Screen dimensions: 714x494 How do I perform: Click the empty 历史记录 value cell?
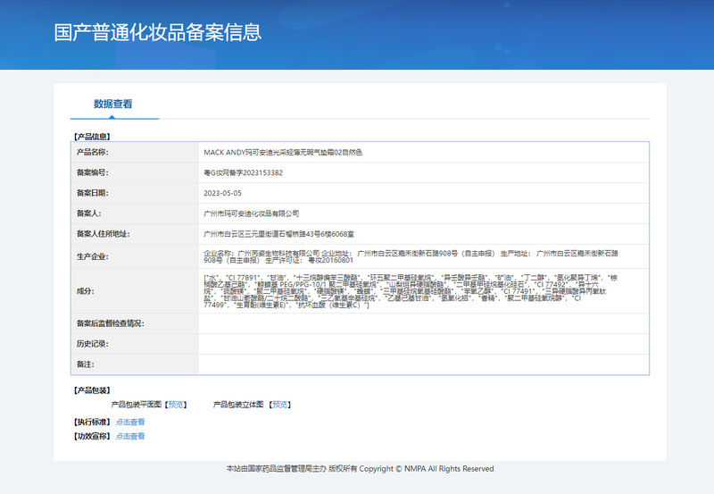tap(423, 344)
